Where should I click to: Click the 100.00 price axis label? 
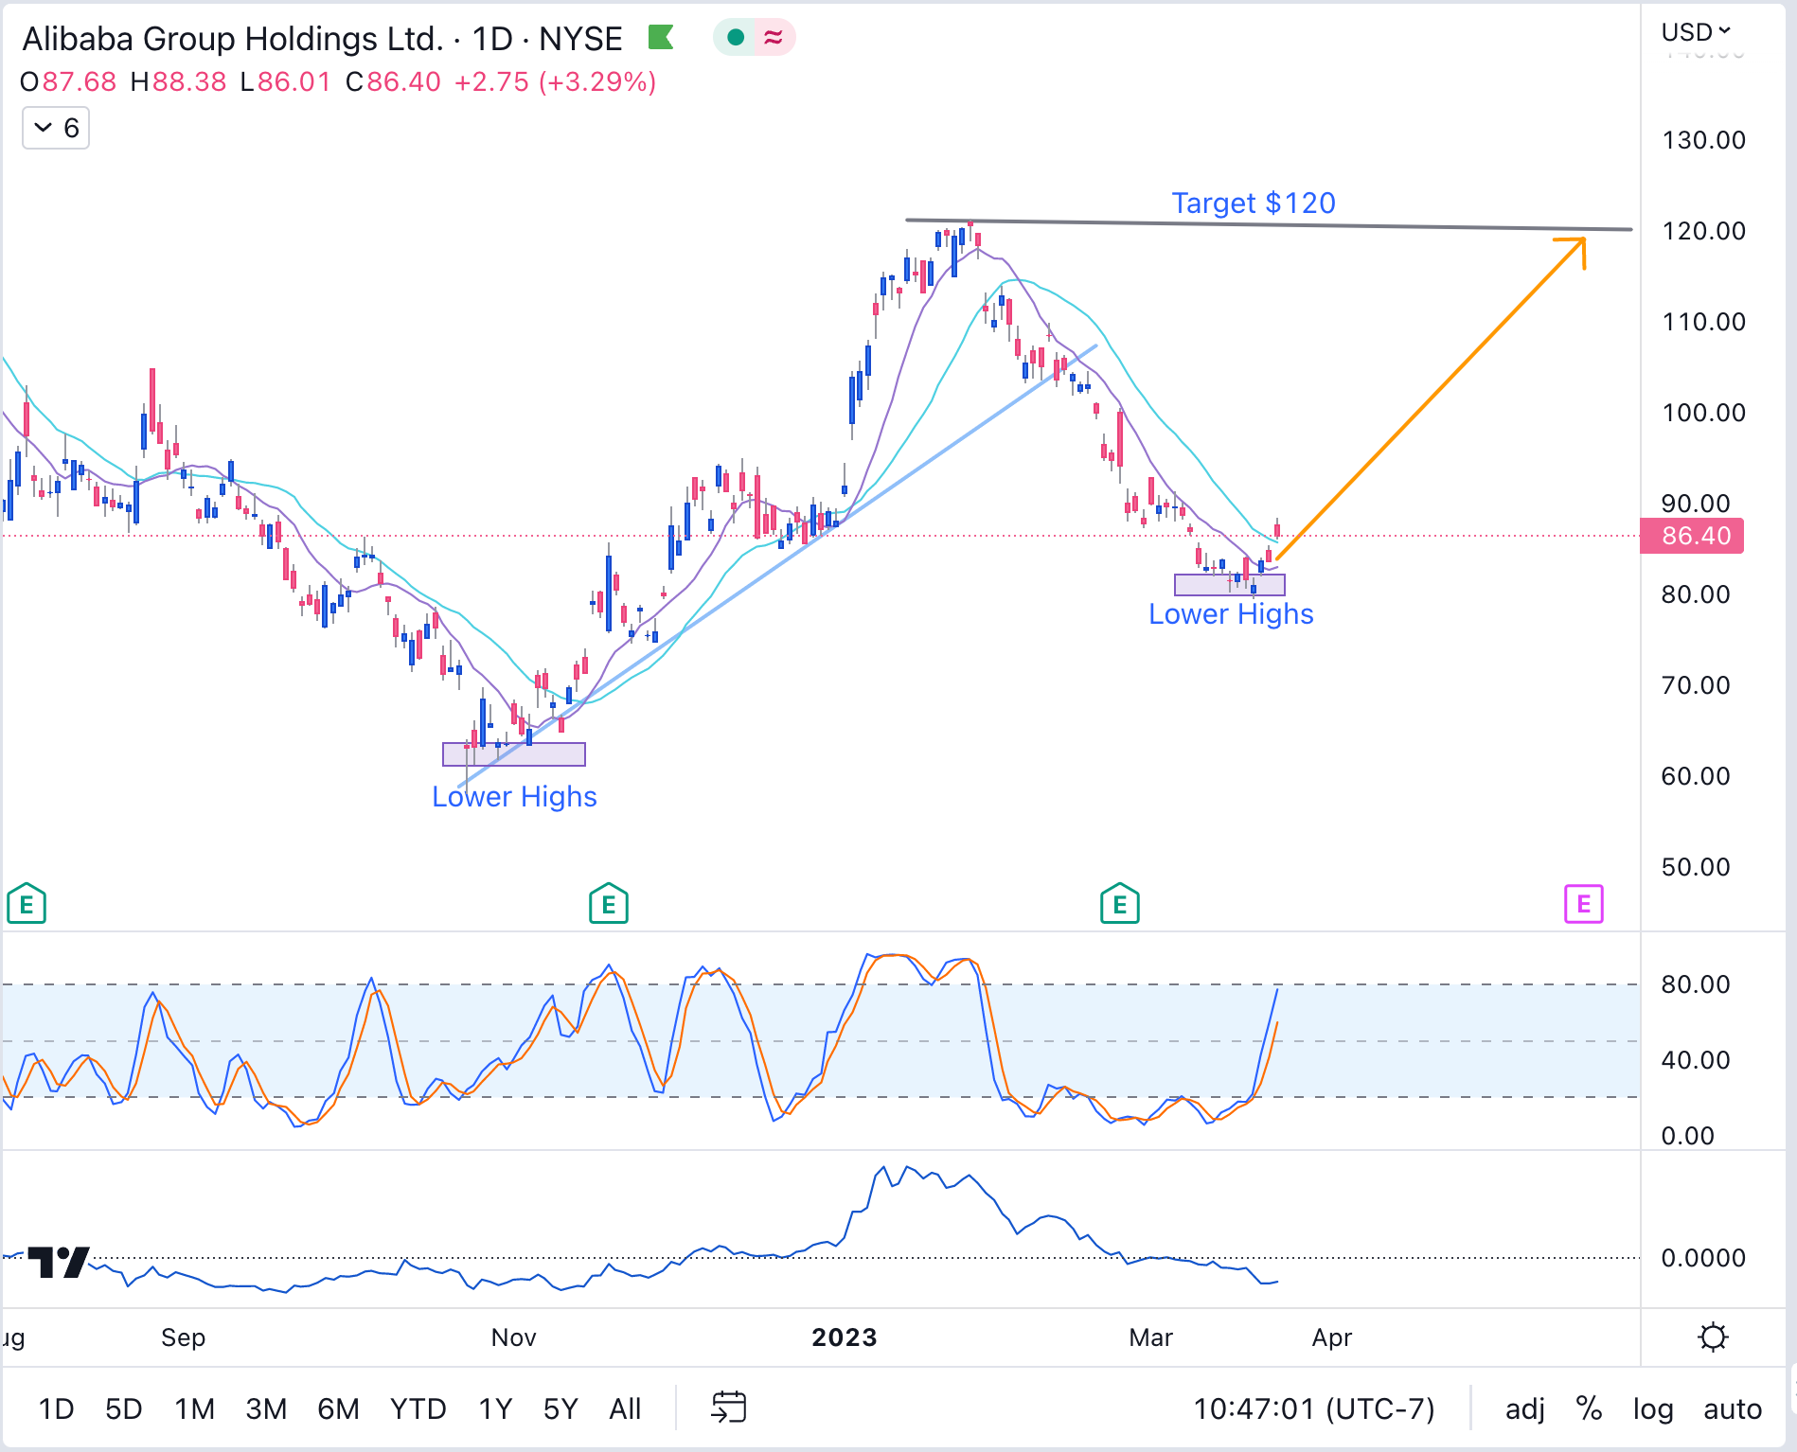click(1703, 413)
